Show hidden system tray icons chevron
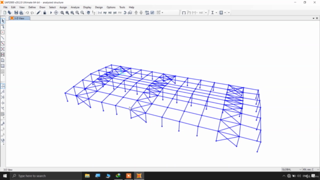Screen dimensions: 320x180 [x=284, y=176]
